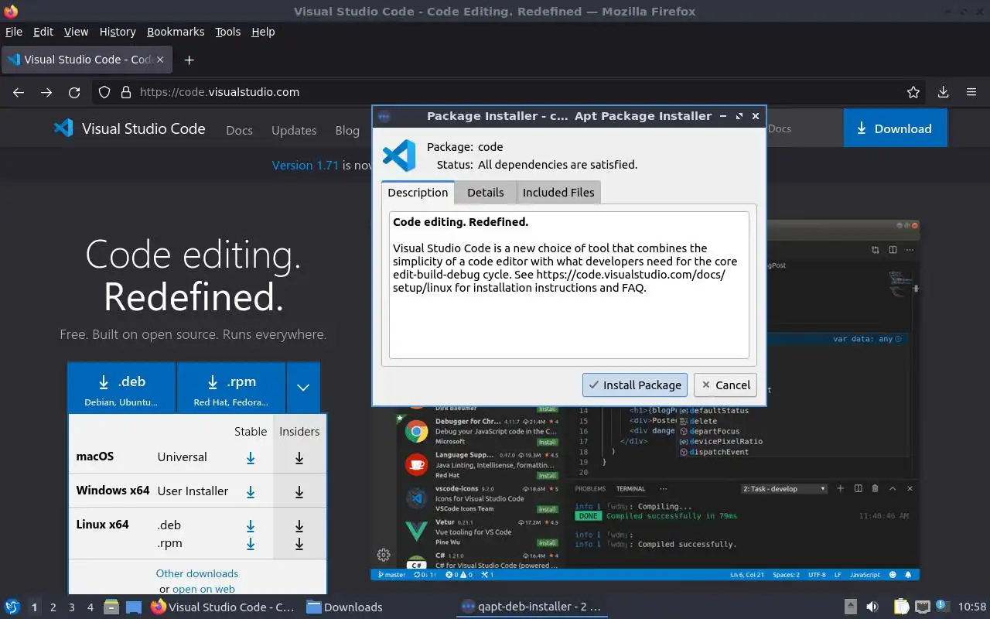Open the Firefox hamburger application menu

(971, 92)
